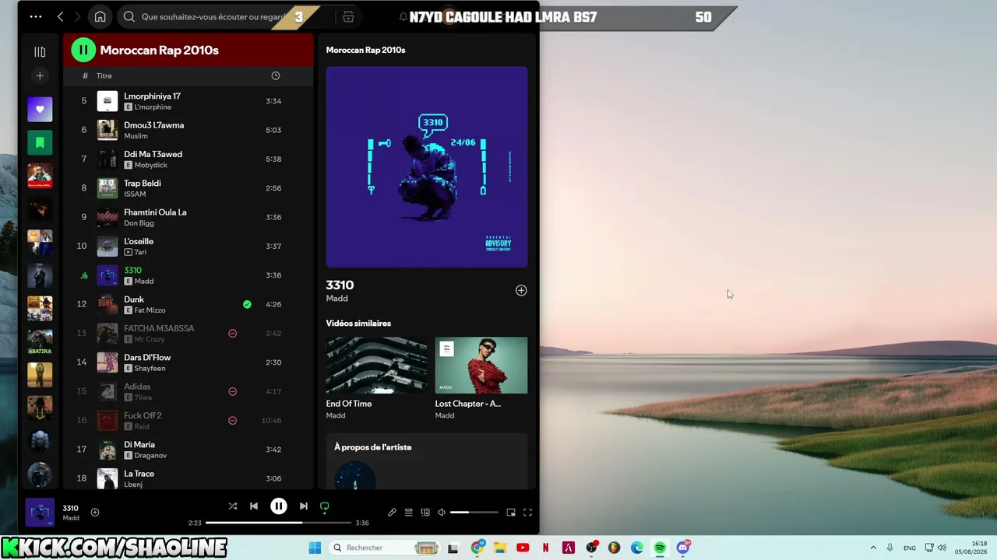Enter full screen mode in Spotify
Viewport: 997px width, 560px height.
(x=527, y=513)
